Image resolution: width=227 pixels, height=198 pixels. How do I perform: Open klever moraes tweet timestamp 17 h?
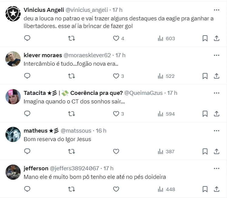[120, 55]
